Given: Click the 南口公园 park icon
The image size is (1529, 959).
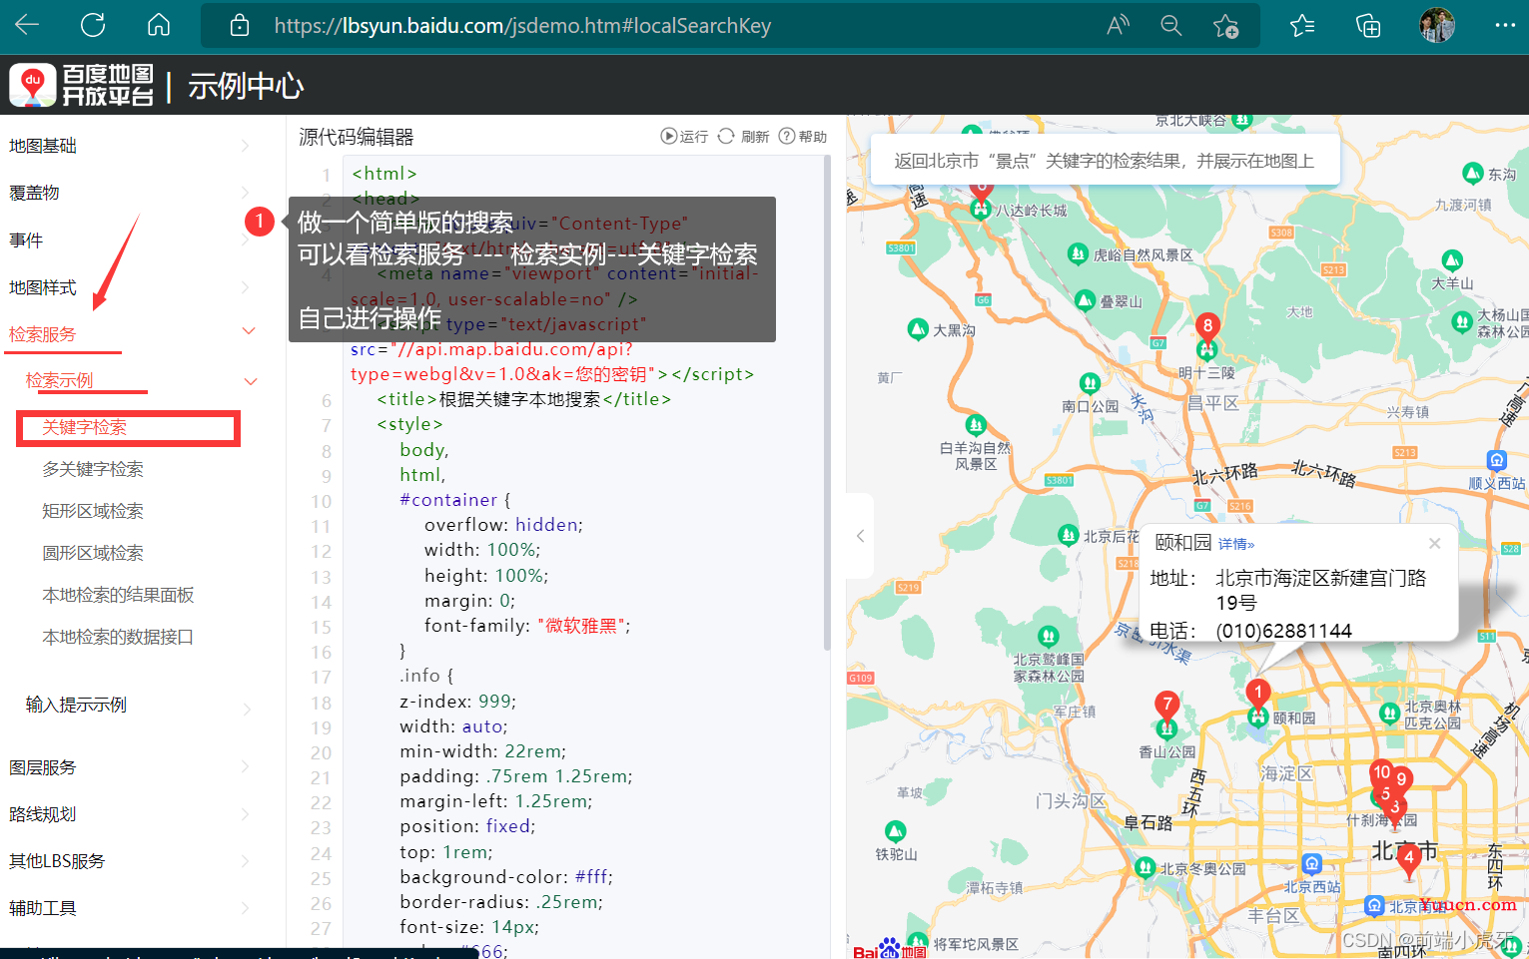Looking at the screenshot, I should click(1091, 383).
